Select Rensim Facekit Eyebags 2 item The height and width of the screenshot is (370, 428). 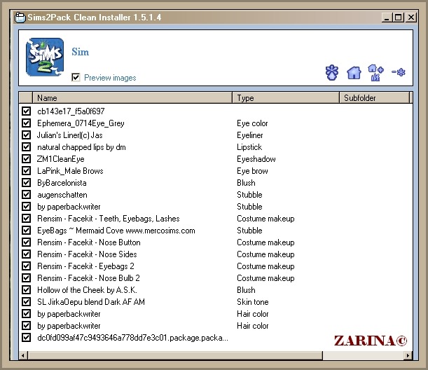coord(85,266)
